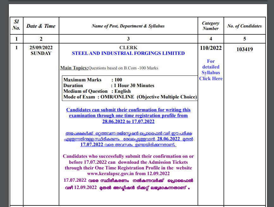This screenshot has height=207, width=274.
Task: Open the Malayalam confirmation notice link
Action: [128, 139]
